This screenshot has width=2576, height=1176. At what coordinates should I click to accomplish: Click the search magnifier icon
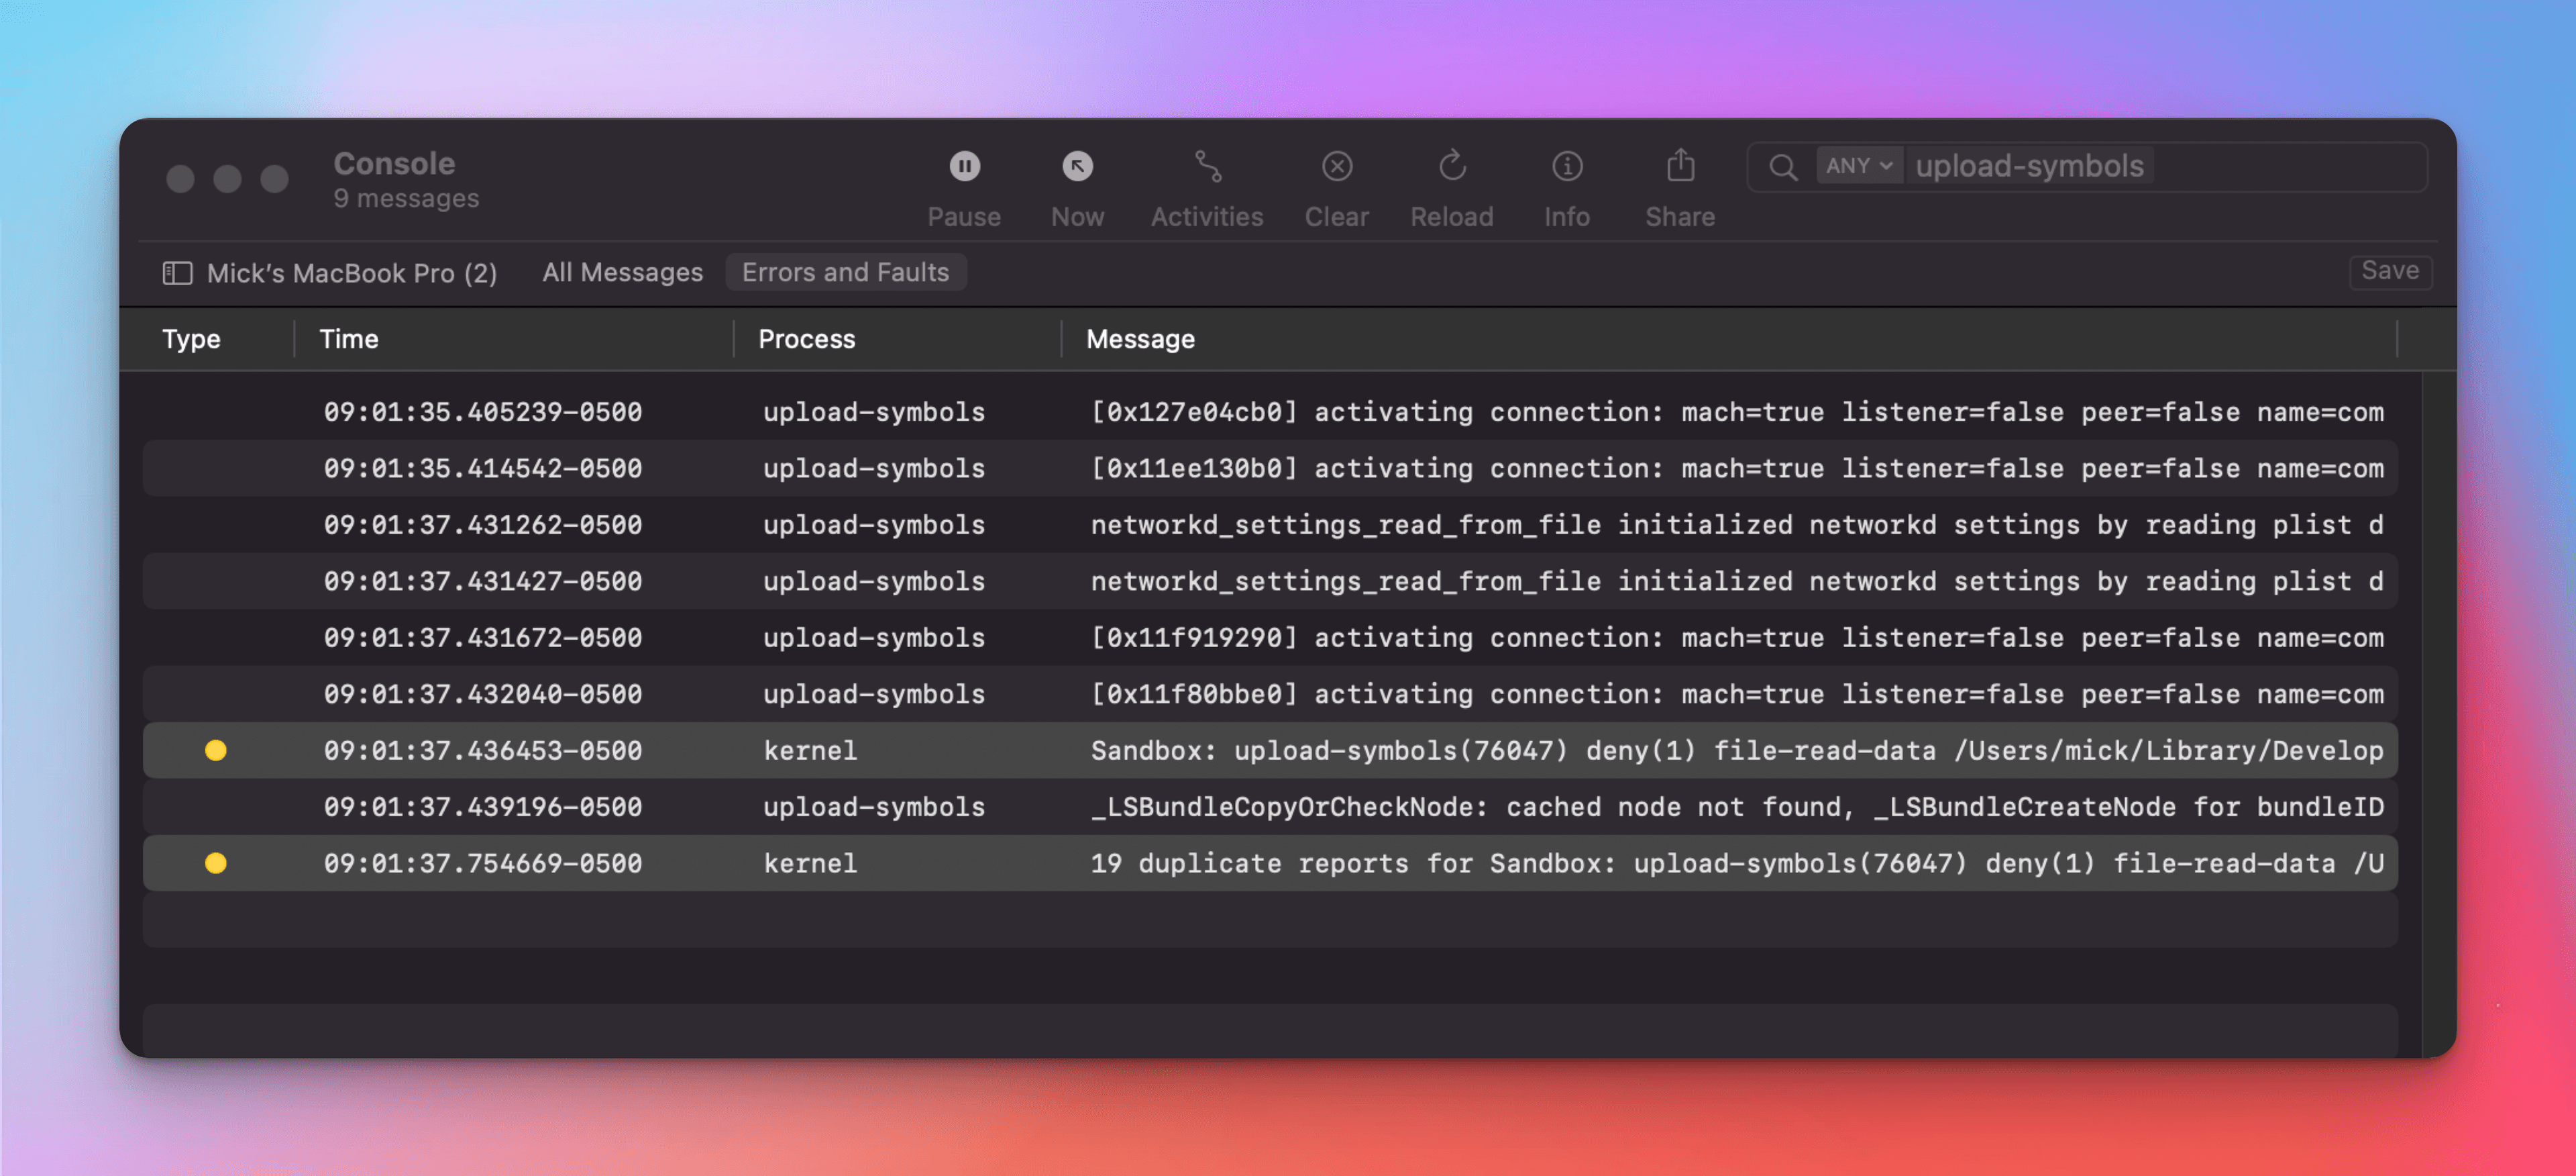[x=1783, y=167]
